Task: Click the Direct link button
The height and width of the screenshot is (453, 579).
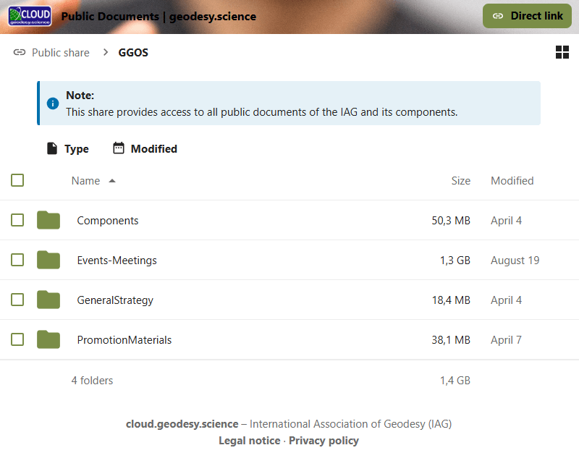Action: coord(527,16)
